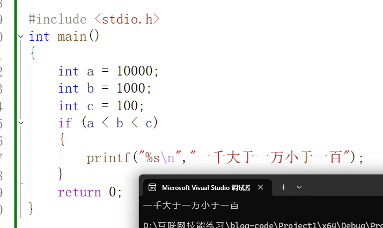Click on 'main' function name

[x=72, y=36]
